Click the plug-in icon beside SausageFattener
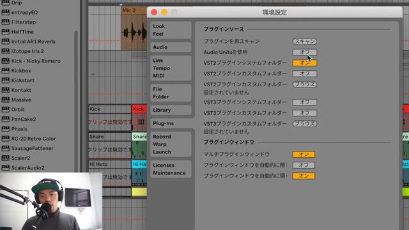The height and width of the screenshot is (230, 409). click(5, 148)
